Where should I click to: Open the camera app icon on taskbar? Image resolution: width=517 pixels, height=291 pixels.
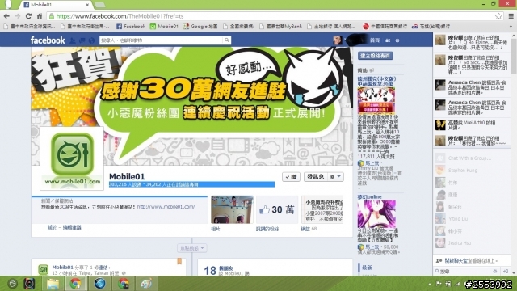click(x=29, y=284)
